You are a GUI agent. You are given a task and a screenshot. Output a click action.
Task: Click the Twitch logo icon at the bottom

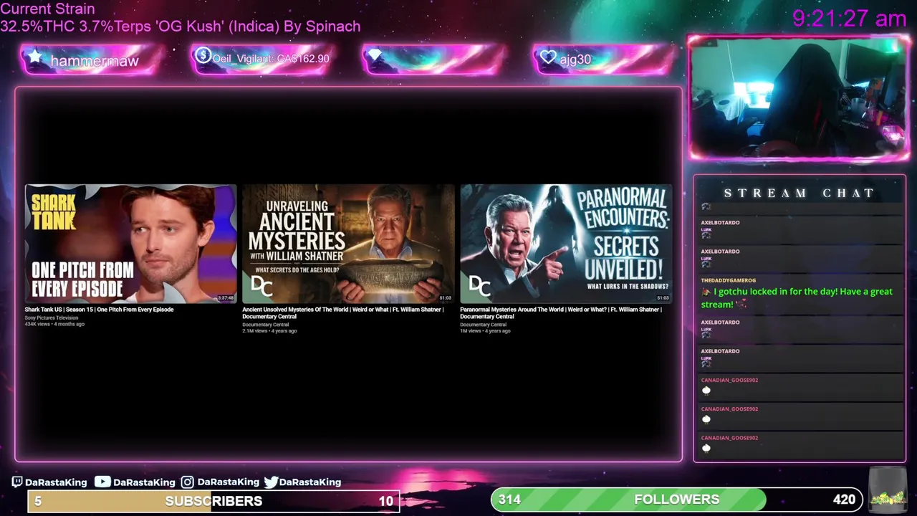click(x=17, y=482)
